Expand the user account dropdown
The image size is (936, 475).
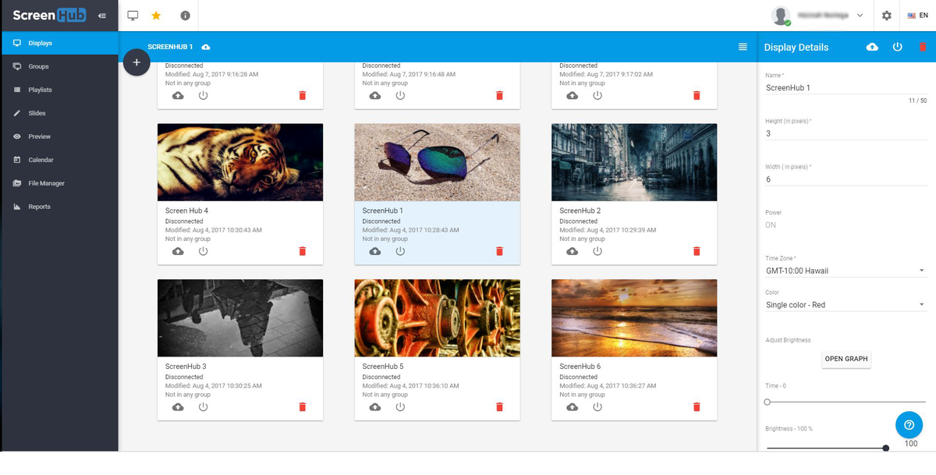(860, 16)
